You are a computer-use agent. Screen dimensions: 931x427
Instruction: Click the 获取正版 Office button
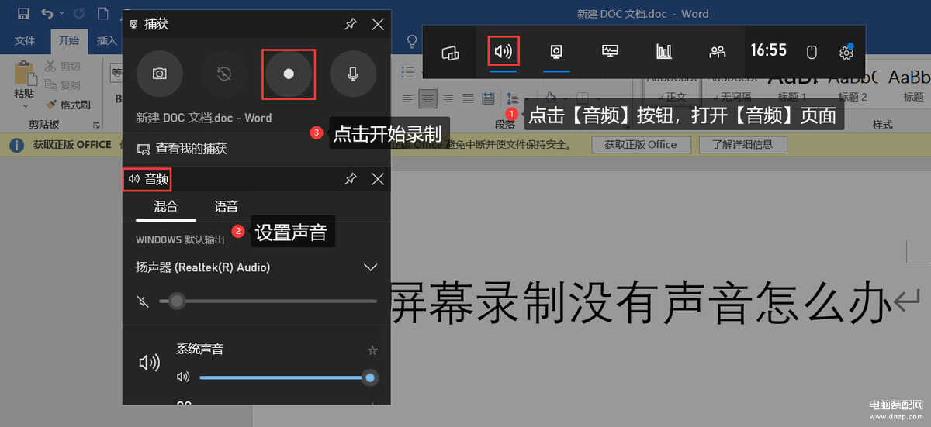click(x=641, y=145)
